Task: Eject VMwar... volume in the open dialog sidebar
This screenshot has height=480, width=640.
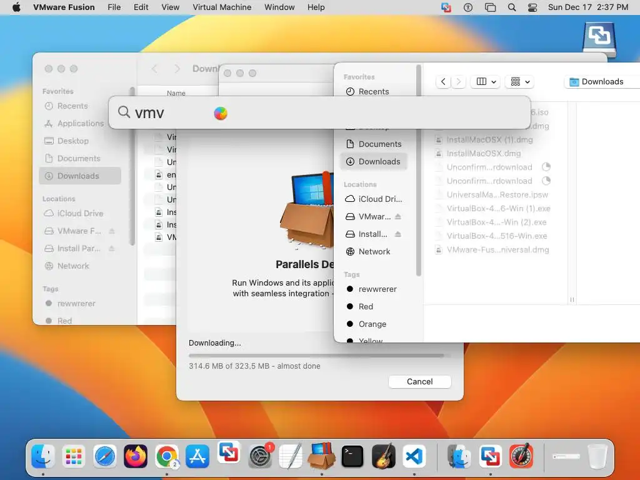Action: (398, 216)
